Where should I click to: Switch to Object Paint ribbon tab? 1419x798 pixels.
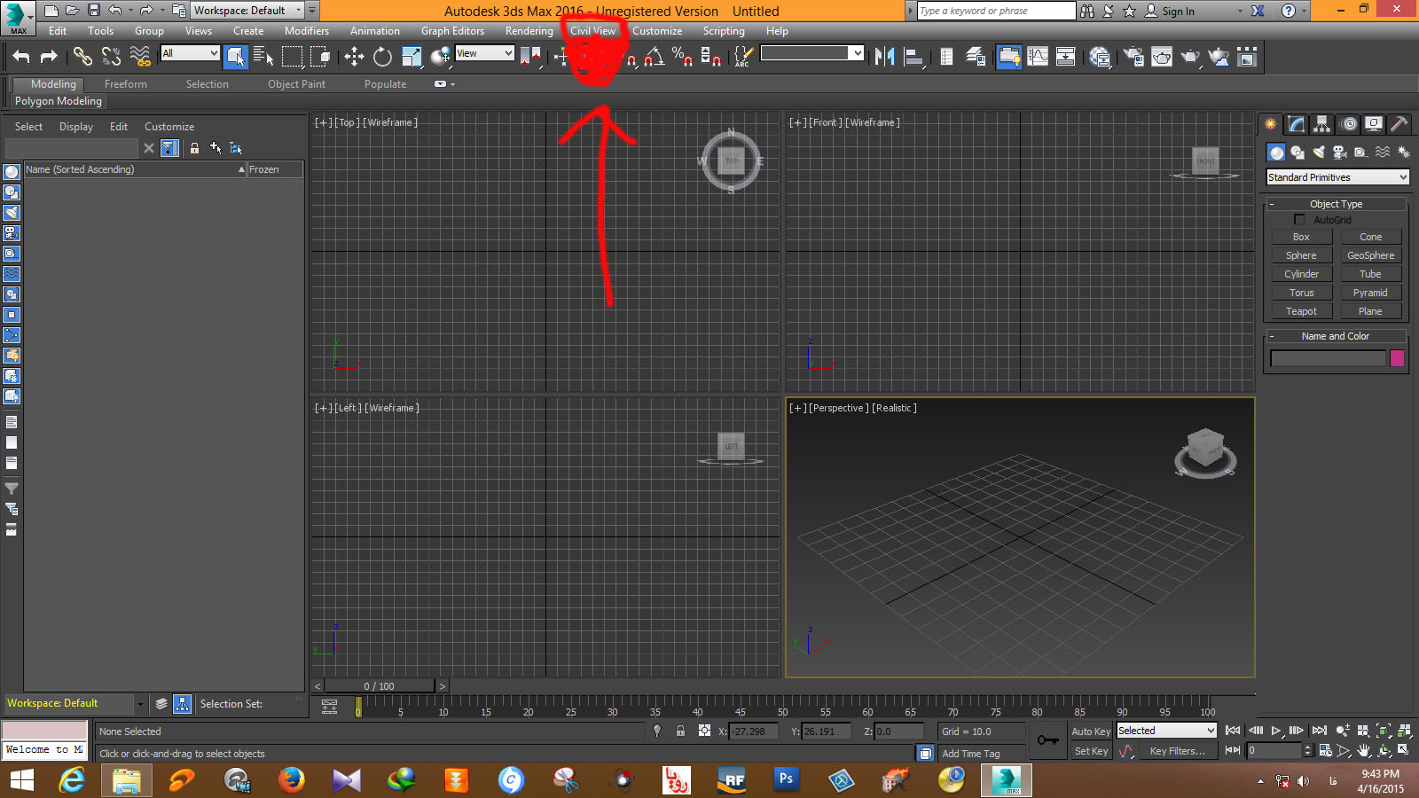pyautogui.click(x=296, y=84)
